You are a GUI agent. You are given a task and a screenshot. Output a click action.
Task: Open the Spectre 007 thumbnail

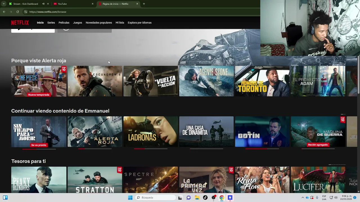coord(151,180)
